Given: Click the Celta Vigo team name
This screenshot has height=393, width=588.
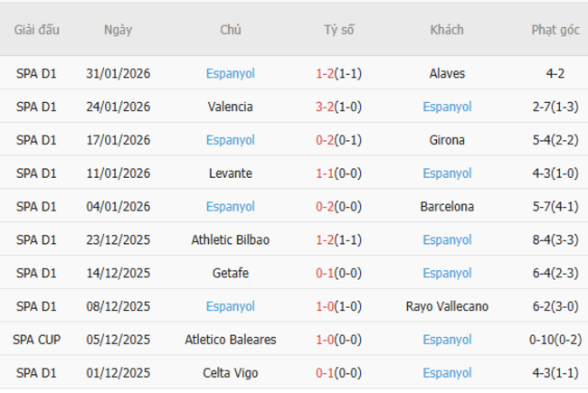Looking at the screenshot, I should click(x=230, y=374).
